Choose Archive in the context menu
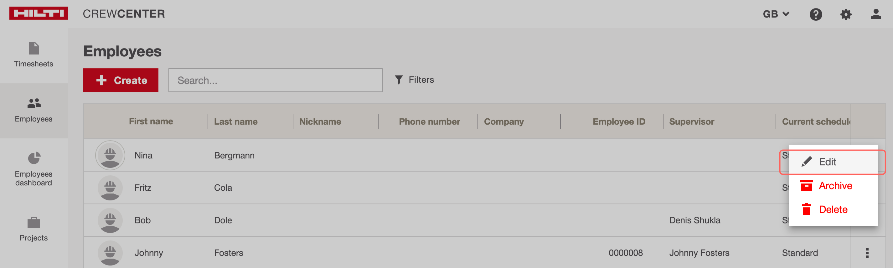The height and width of the screenshot is (268, 893). pos(835,186)
